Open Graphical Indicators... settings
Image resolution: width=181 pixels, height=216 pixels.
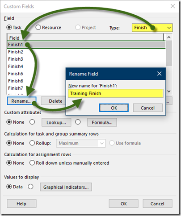click(66, 187)
